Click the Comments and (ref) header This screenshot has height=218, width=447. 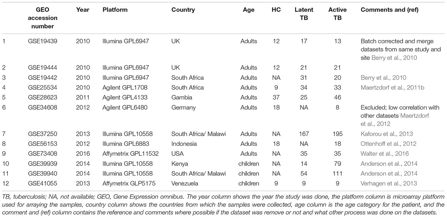(390, 10)
